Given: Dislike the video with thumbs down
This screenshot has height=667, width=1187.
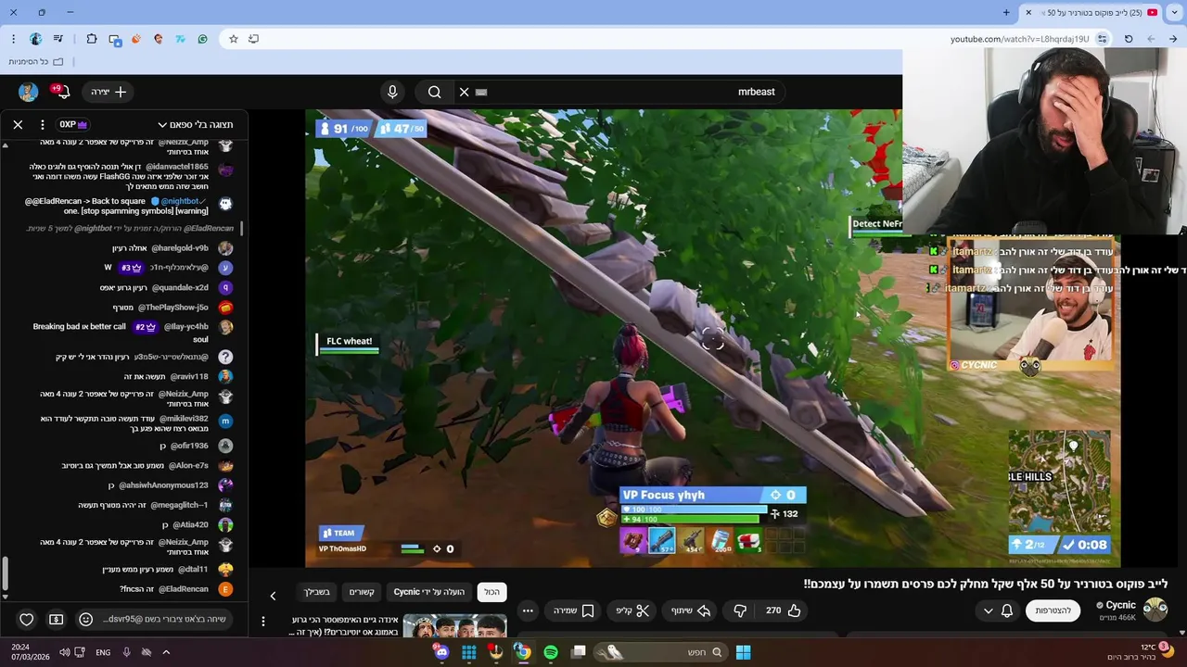Looking at the screenshot, I should 740,610.
